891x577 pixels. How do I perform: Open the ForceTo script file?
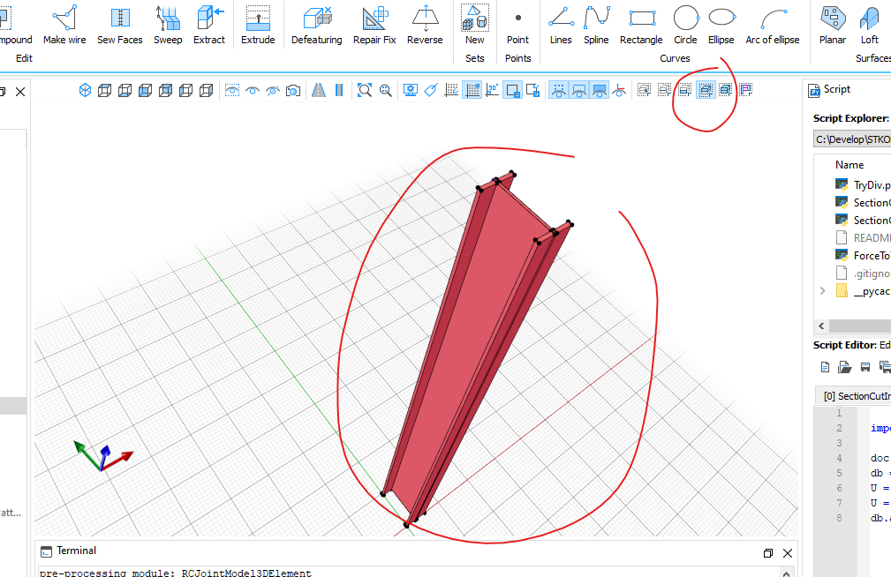click(x=864, y=256)
